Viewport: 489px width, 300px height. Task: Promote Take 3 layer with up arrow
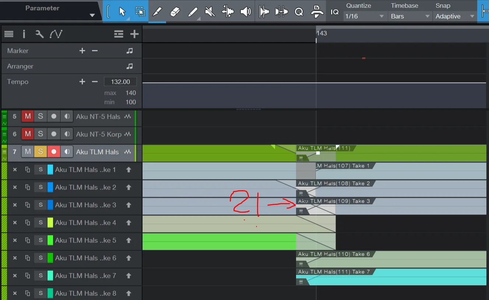click(x=129, y=205)
